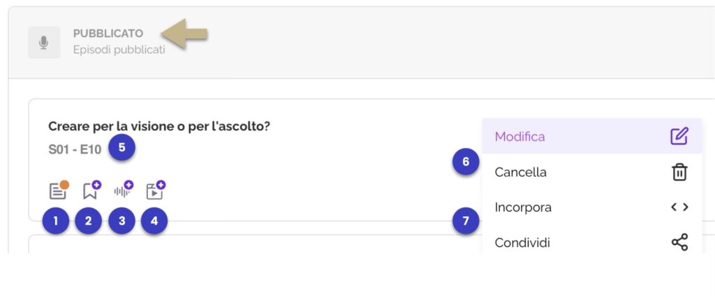Image resolution: width=715 pixels, height=303 pixels.
Task: Open the episode notes icon with orange dot
Action: tap(59, 191)
